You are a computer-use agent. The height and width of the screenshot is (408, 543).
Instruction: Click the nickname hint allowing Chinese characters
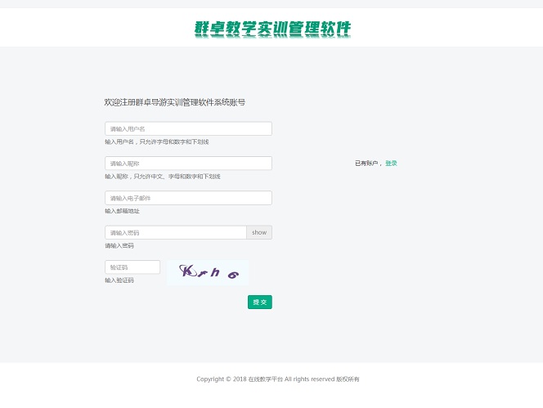point(162,177)
